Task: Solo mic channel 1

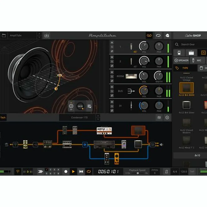Action: [112, 47]
